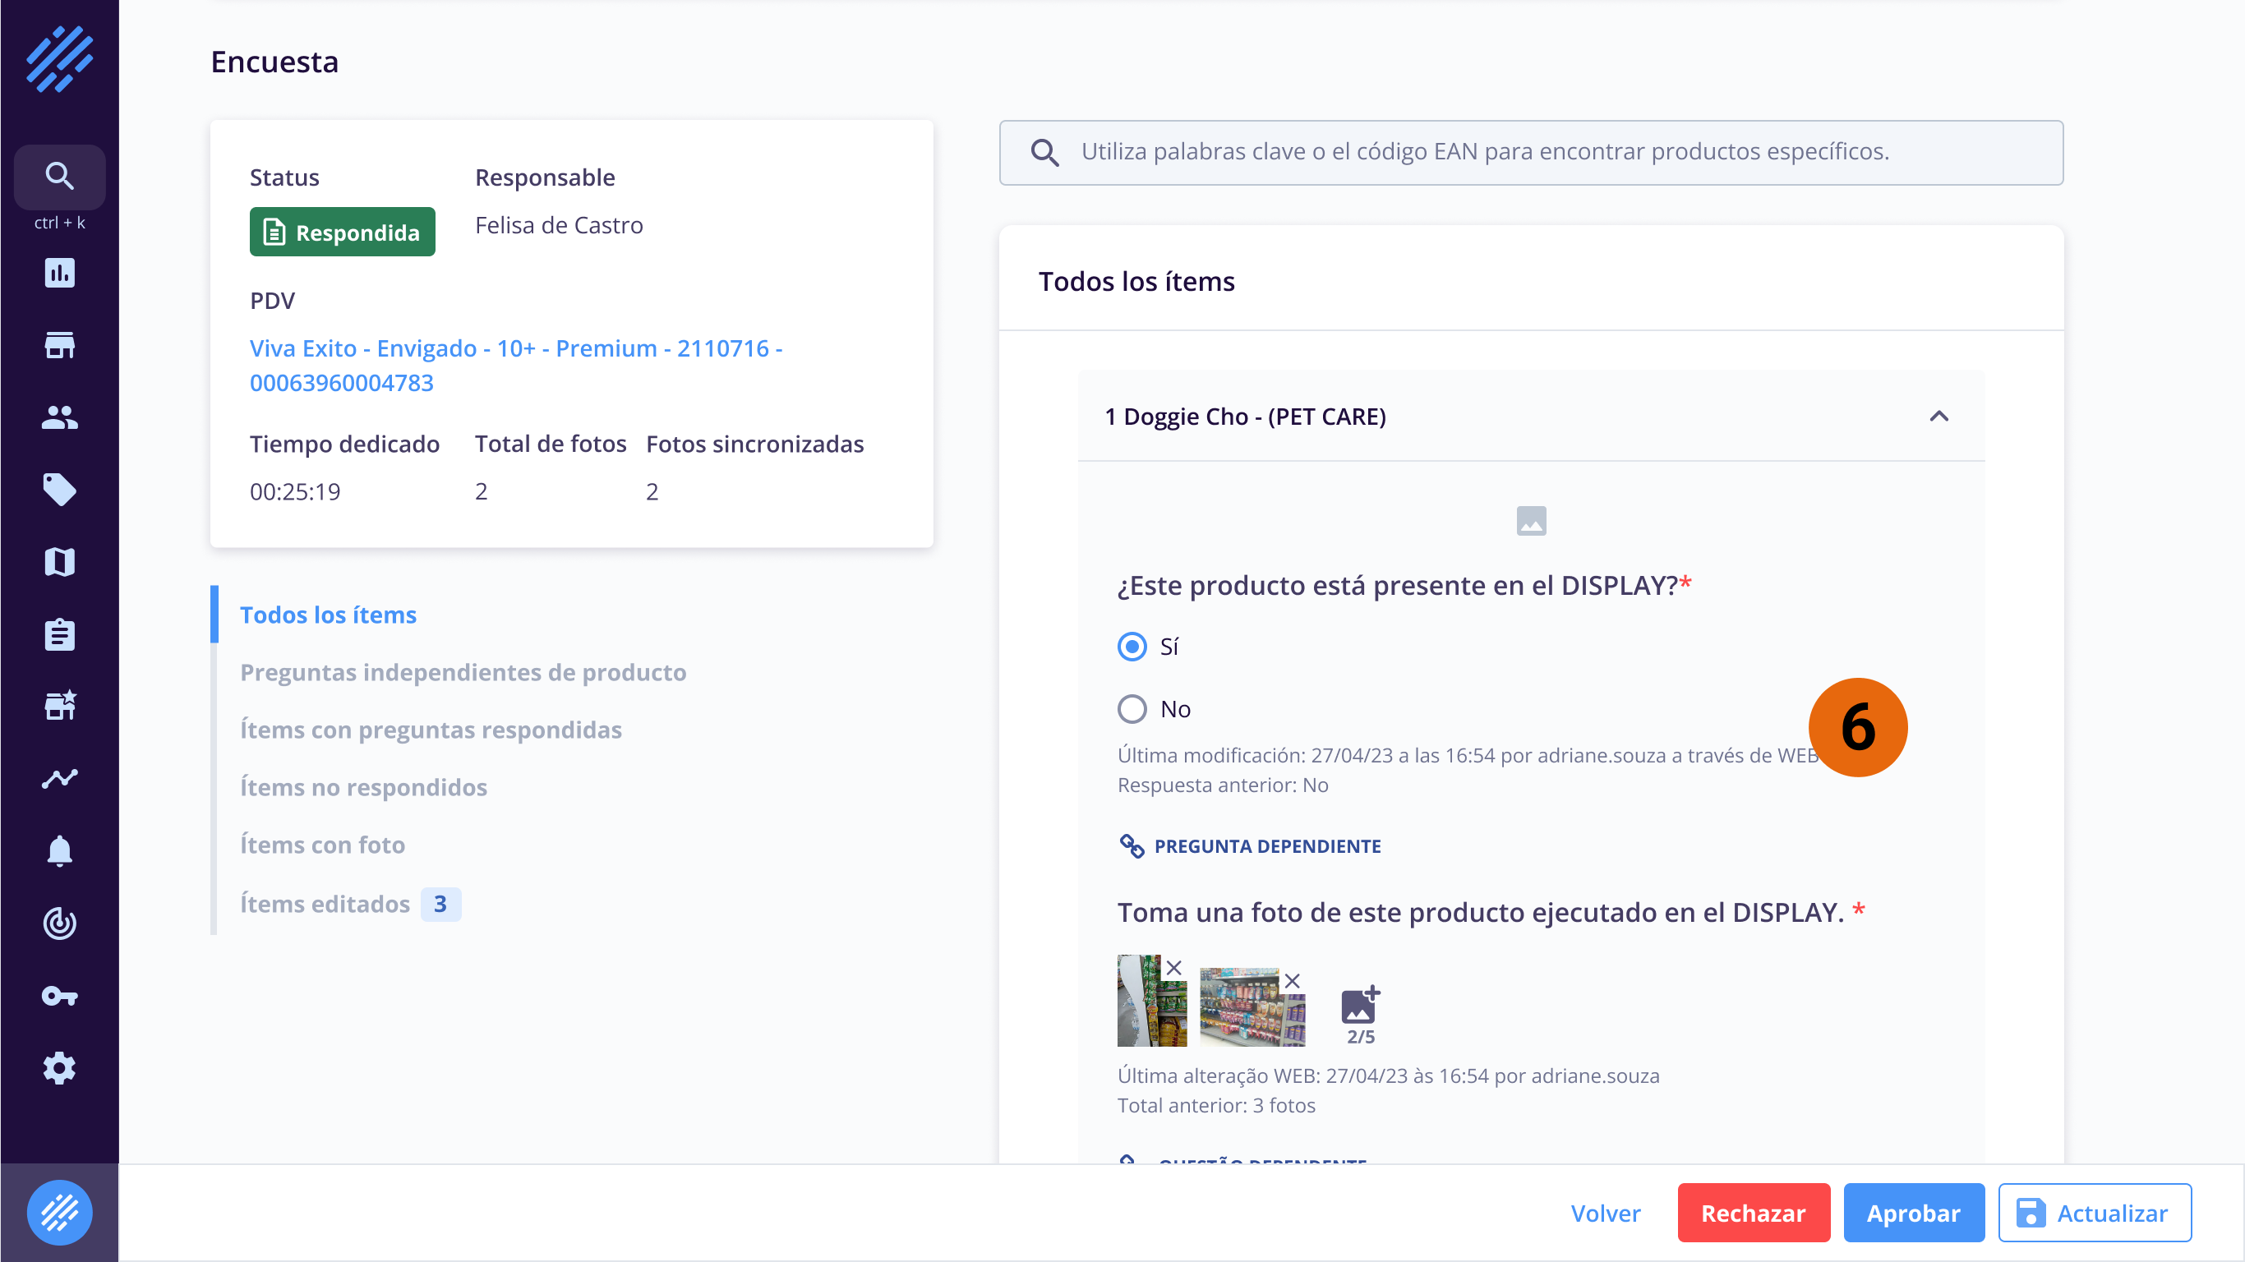The width and height of the screenshot is (2245, 1262).
Task: Remove the first product photo
Action: click(1174, 969)
